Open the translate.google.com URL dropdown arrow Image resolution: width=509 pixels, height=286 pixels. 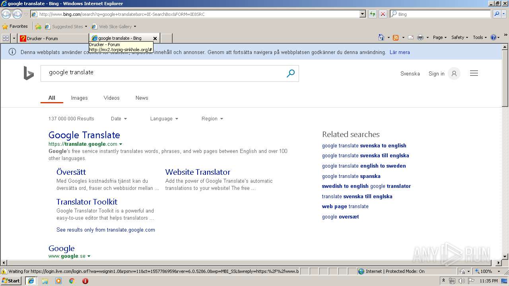(121, 144)
